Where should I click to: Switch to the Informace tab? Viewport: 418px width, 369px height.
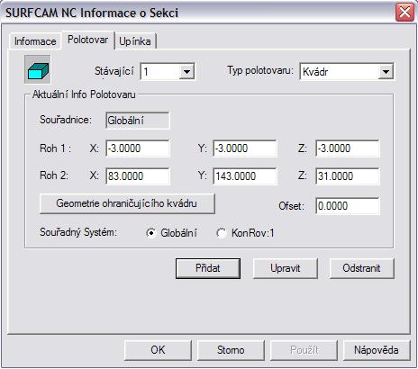point(35,41)
